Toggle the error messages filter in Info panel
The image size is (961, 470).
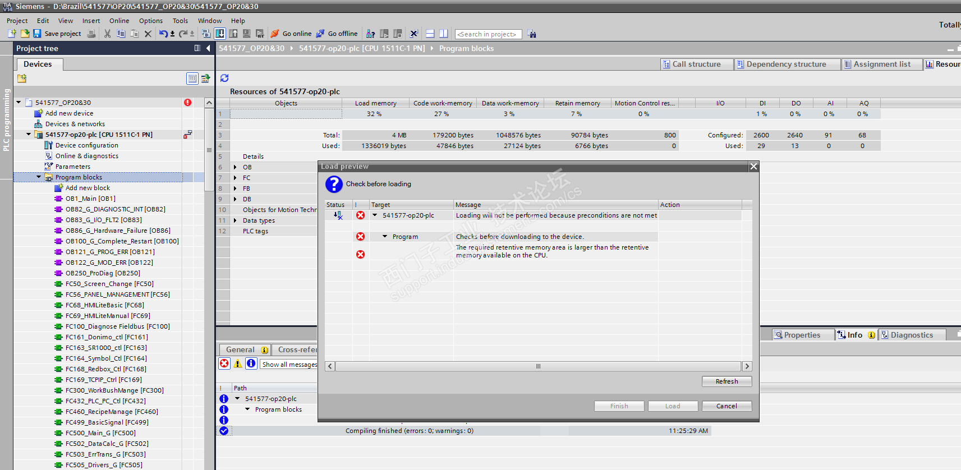point(224,363)
